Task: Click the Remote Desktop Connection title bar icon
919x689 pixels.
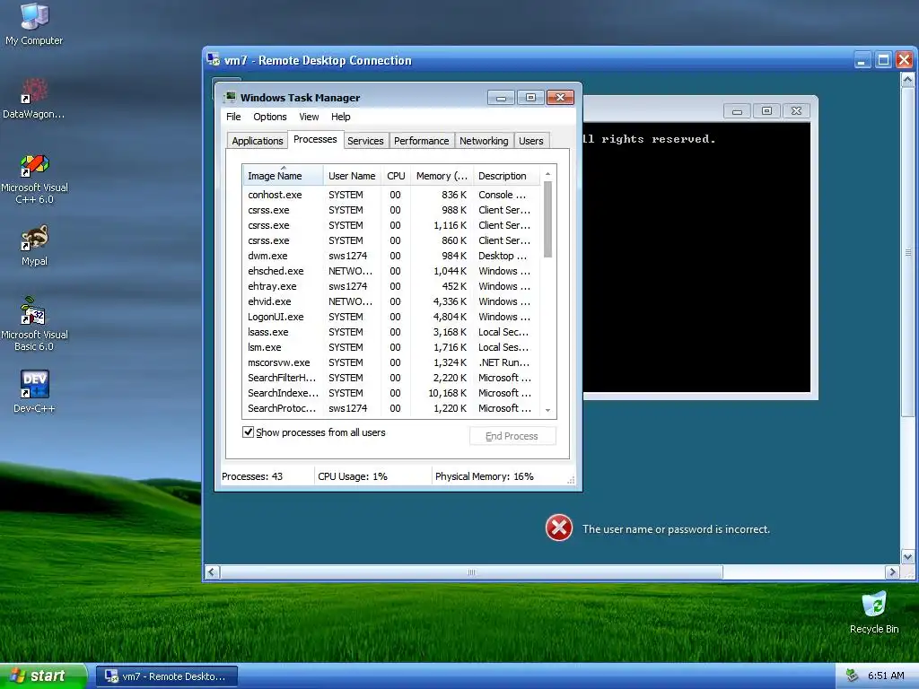Action: point(213,59)
